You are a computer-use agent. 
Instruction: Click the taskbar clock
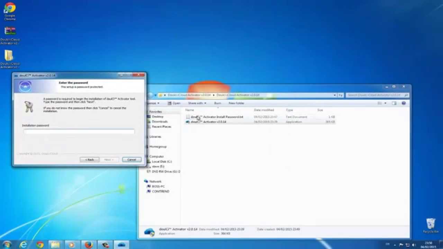tap(428, 245)
